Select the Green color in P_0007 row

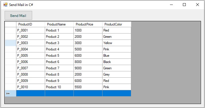pos(117,68)
